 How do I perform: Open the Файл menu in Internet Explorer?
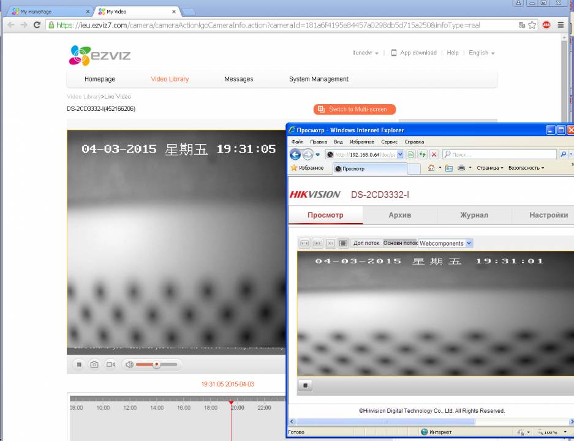click(x=297, y=141)
